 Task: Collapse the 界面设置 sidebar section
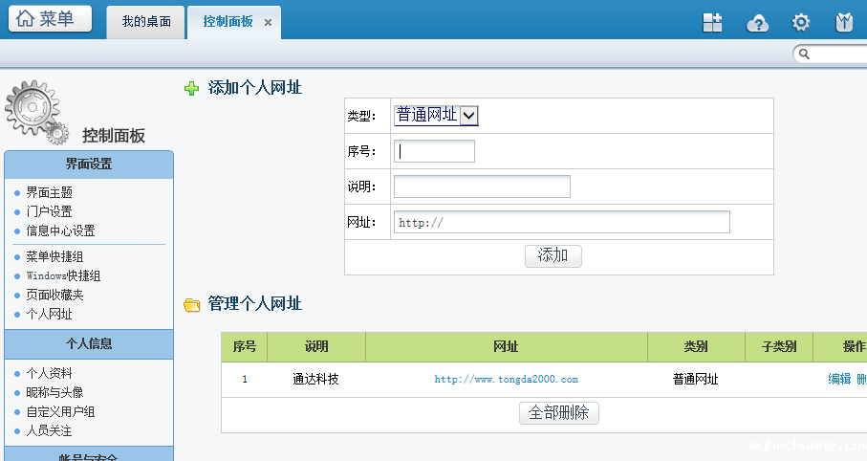[89, 165]
